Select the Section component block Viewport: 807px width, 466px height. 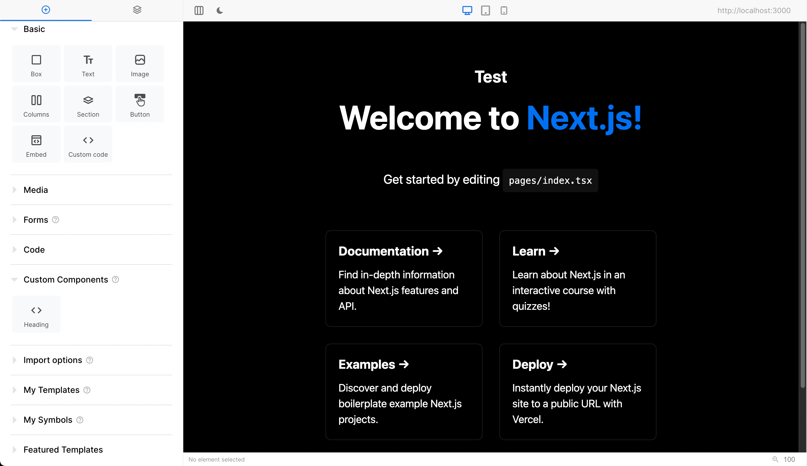point(88,104)
